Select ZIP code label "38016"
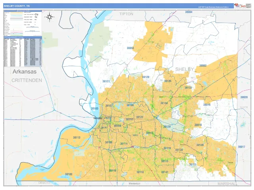The image size is (254, 190). point(207,104)
